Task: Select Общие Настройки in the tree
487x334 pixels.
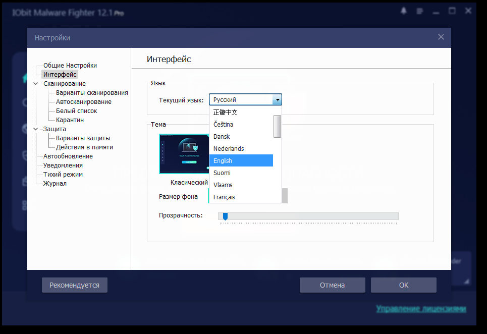Action: [70, 65]
